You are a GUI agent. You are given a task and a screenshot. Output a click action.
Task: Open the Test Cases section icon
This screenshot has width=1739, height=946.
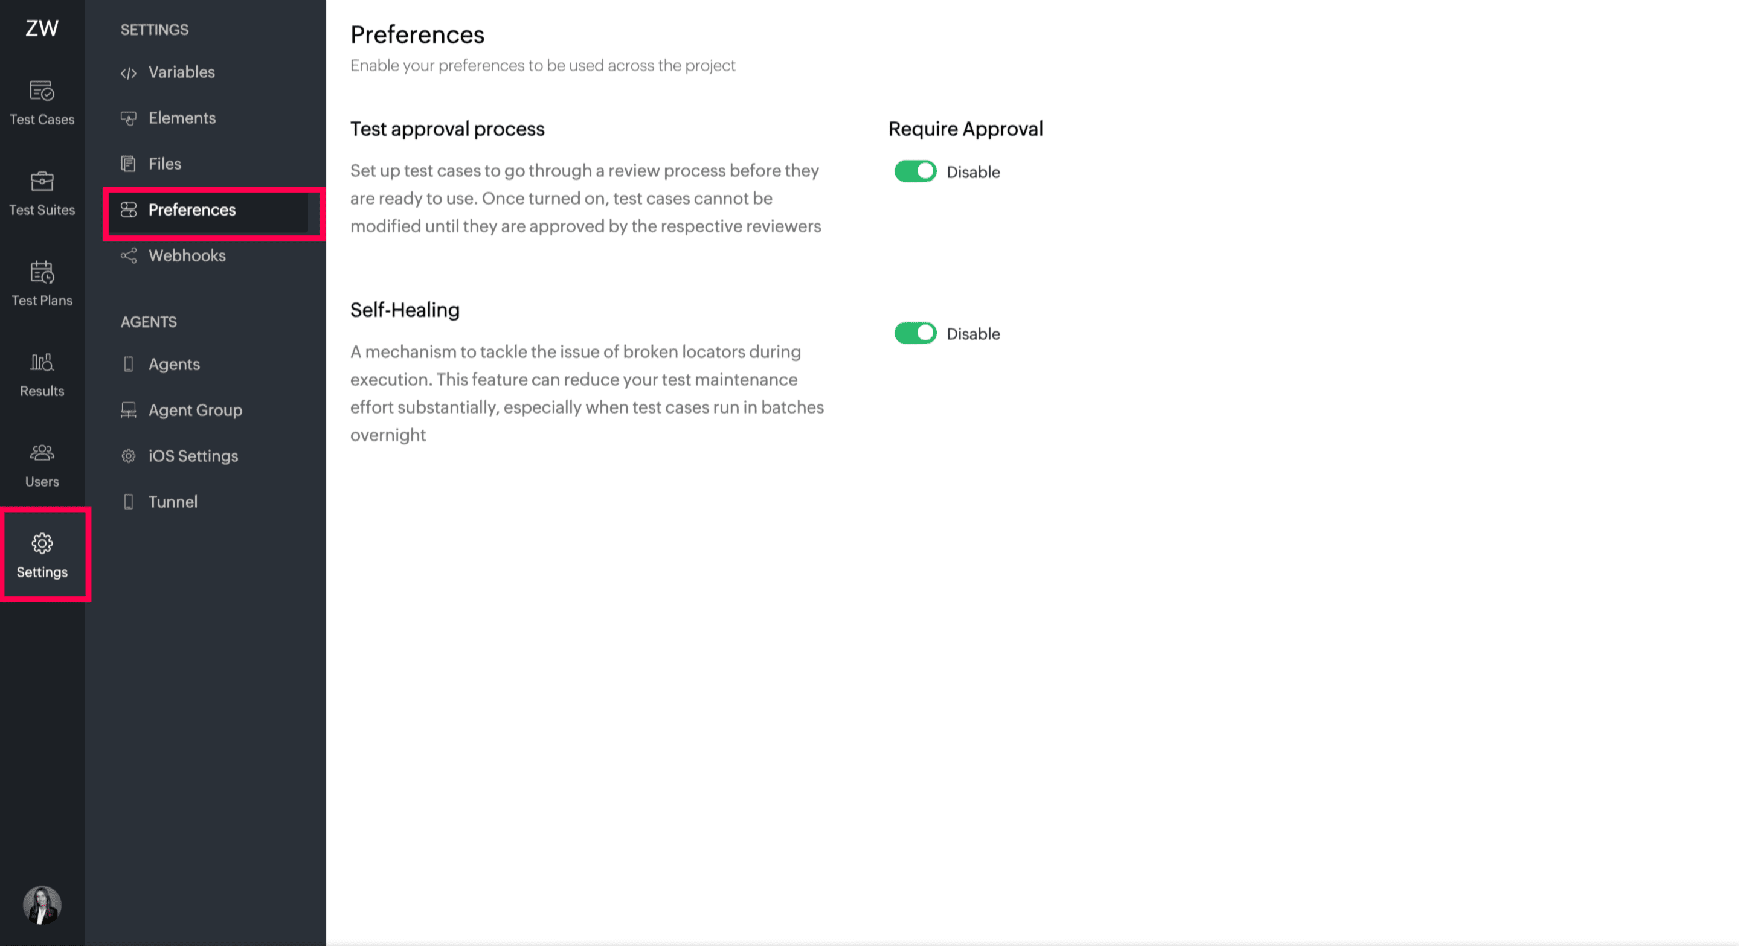42,91
